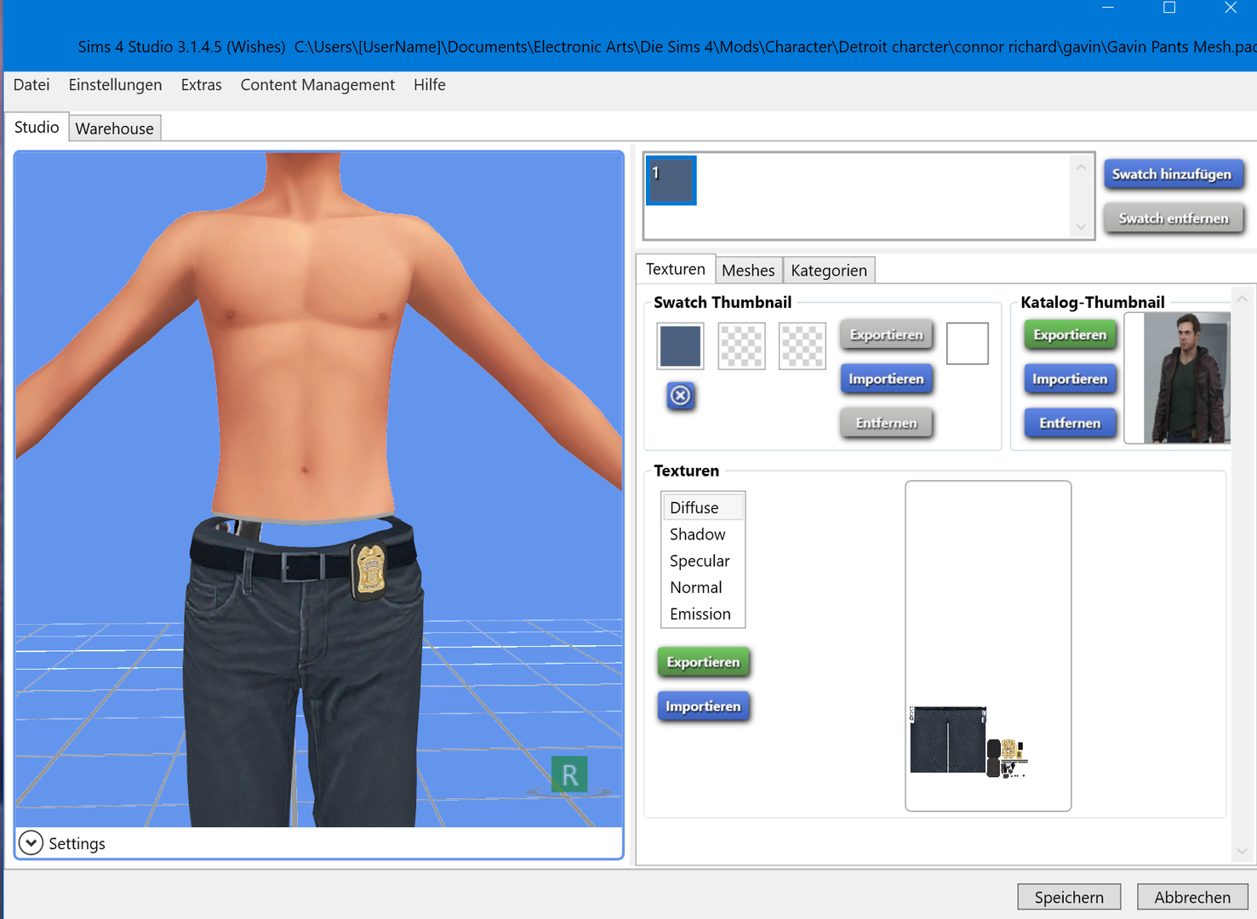Export the selected texture with green Exportieren
1257x919 pixels.
pos(703,662)
